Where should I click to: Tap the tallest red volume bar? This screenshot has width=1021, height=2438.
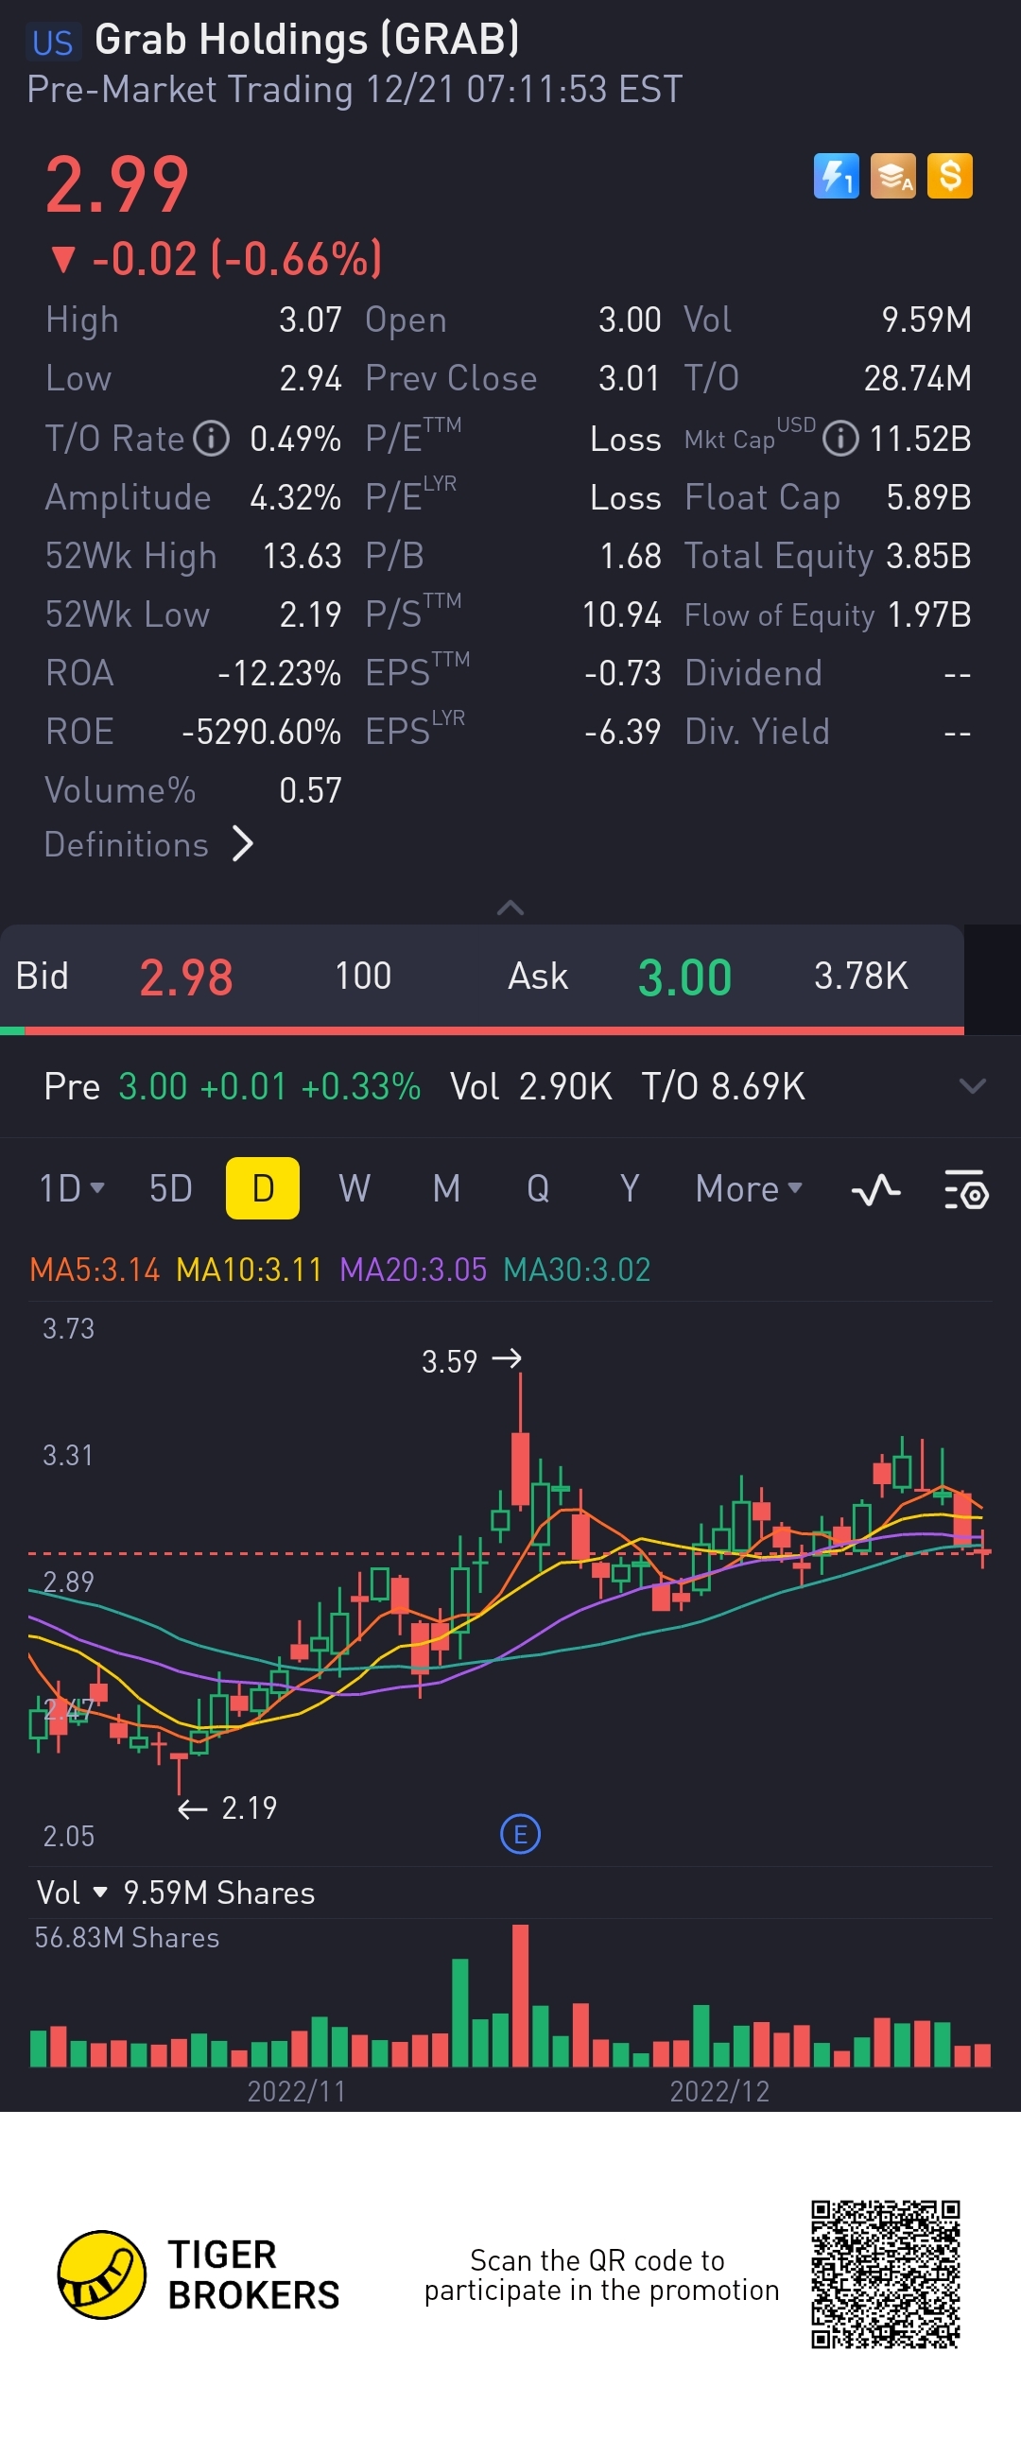coord(520,1995)
